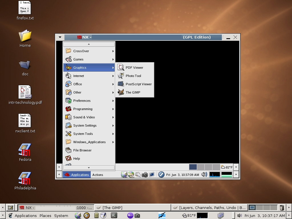Screen dimensions: 292x219
Task: Open the terminal icon in bottom host panel
Action: tap(114, 216)
